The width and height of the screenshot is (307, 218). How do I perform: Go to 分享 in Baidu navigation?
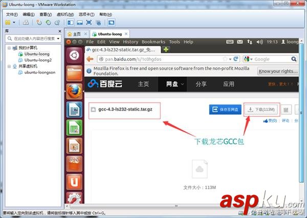tap(201, 84)
